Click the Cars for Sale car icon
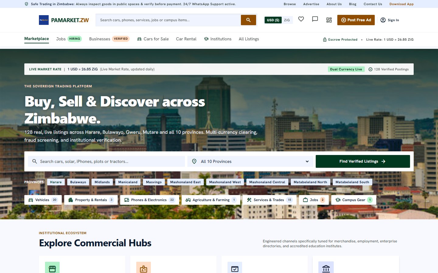The height and width of the screenshot is (273, 438). [139, 39]
